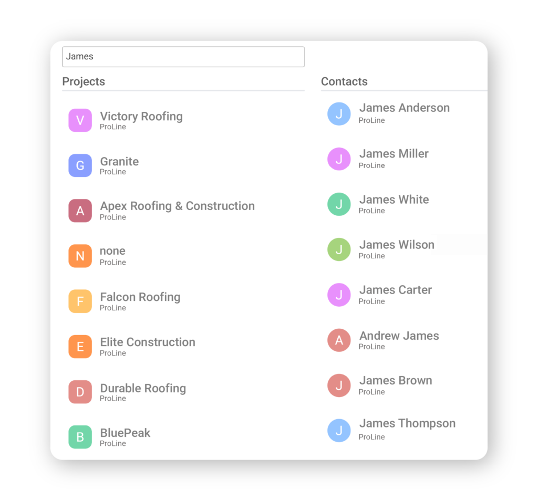Click the Projects section heading

click(x=84, y=81)
